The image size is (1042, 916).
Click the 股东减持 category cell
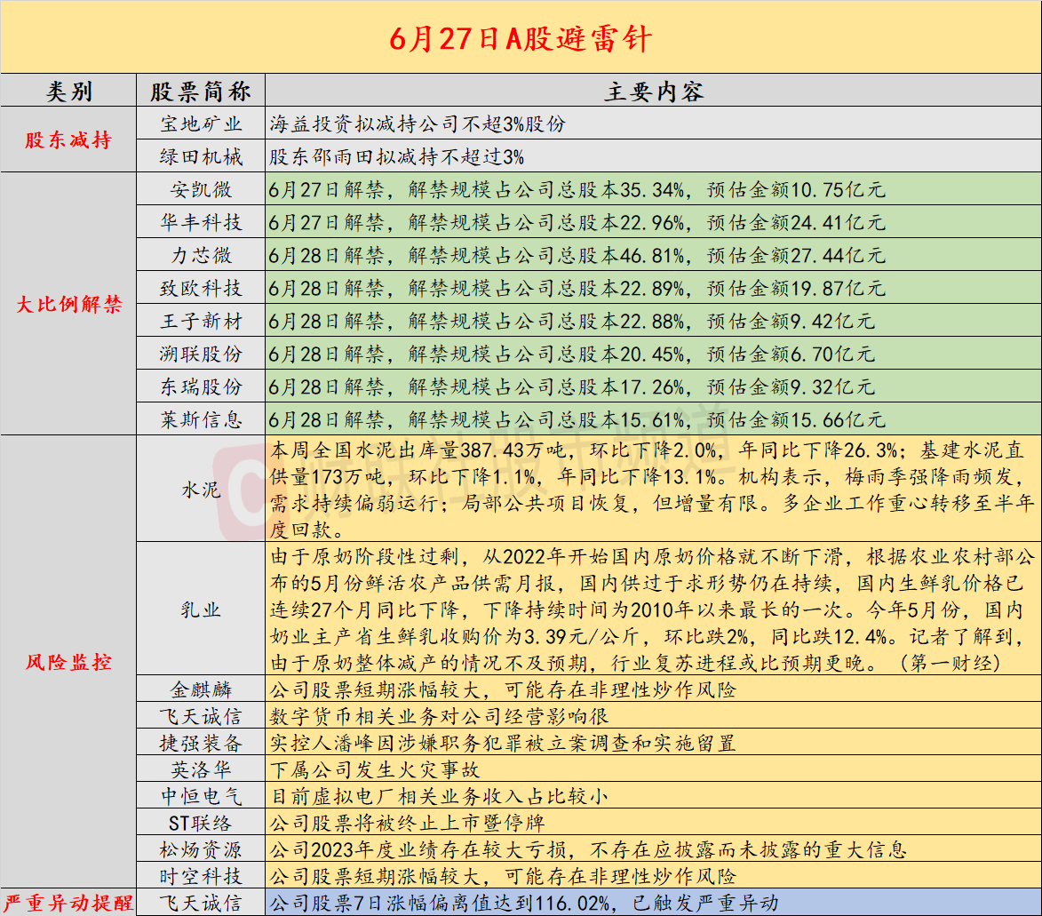point(68,140)
